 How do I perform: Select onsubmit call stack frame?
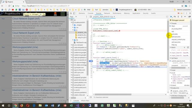[x=175, y=65]
